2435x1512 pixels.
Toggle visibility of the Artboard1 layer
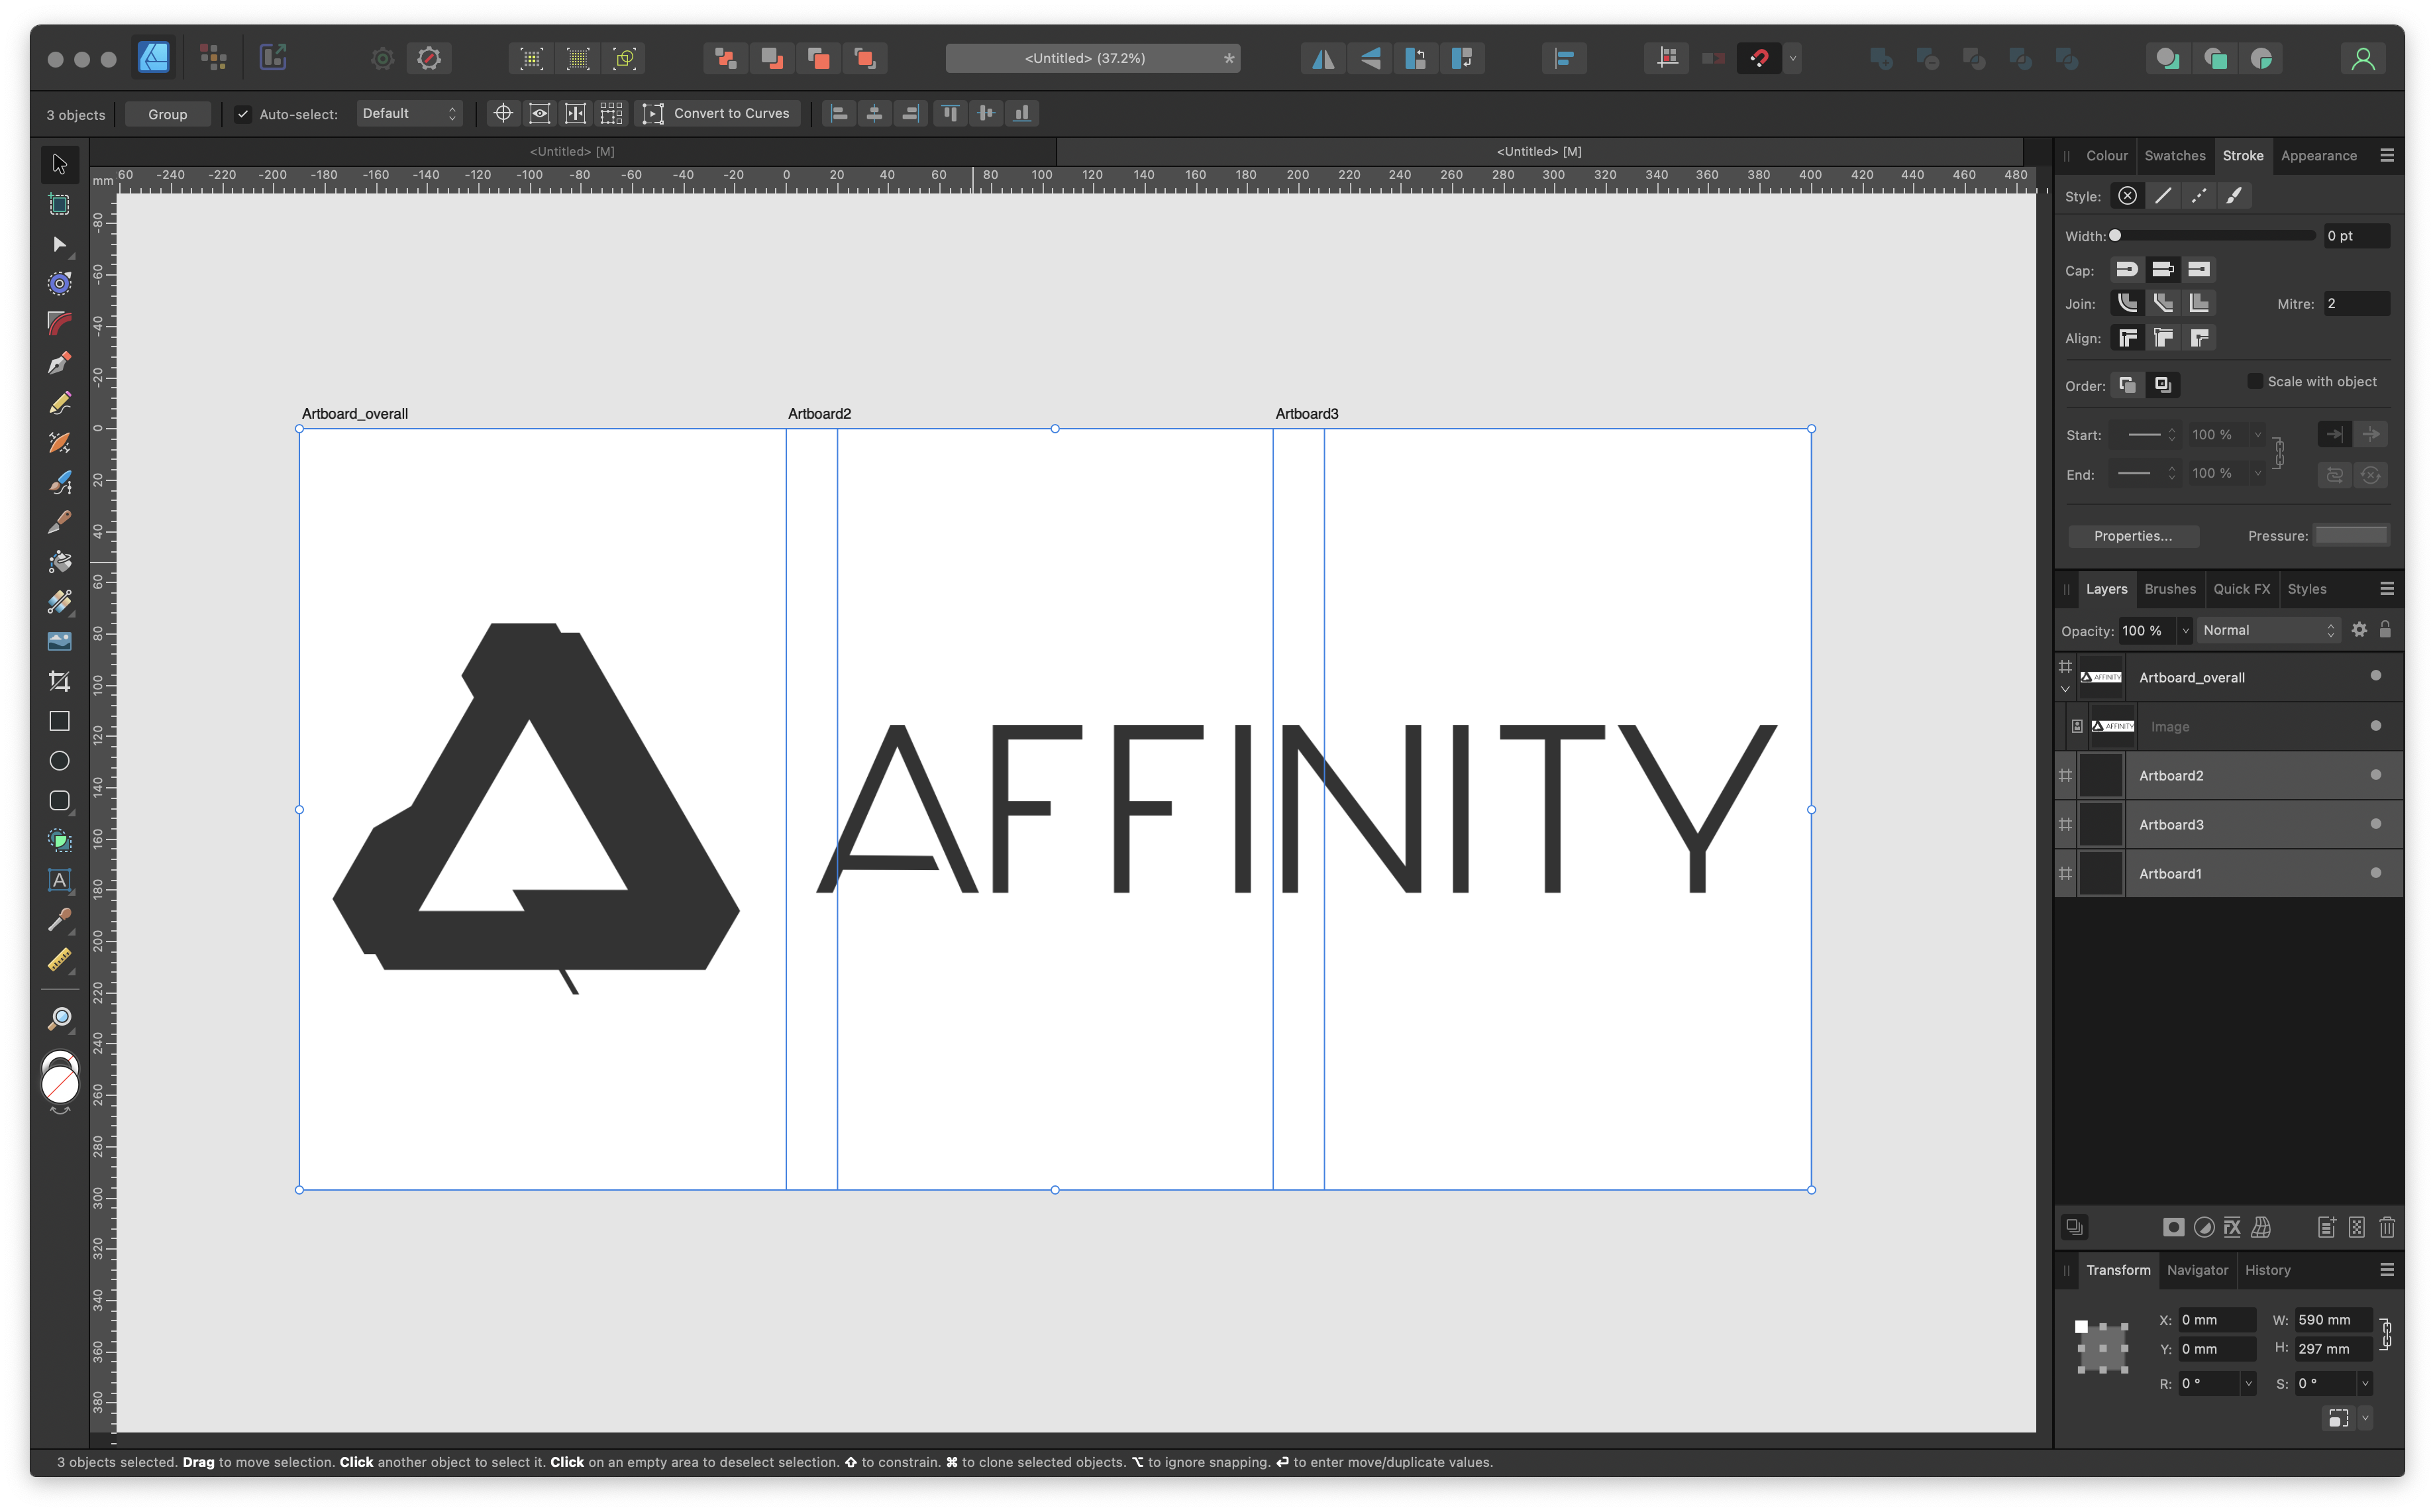pyautogui.click(x=2375, y=873)
